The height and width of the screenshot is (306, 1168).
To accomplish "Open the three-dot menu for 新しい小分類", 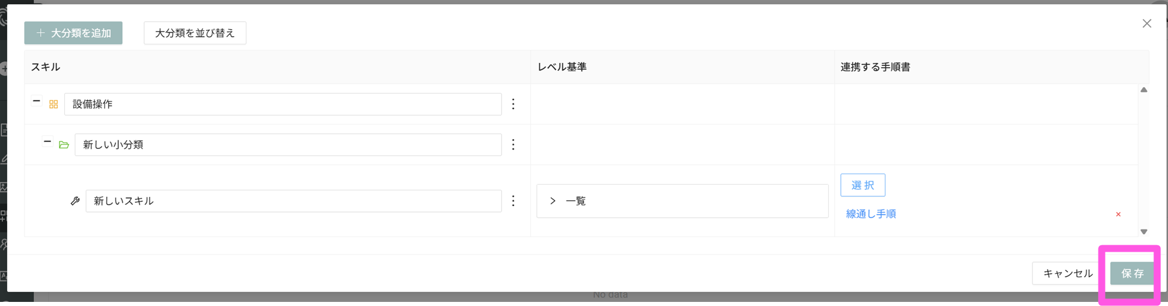I will click(x=513, y=145).
